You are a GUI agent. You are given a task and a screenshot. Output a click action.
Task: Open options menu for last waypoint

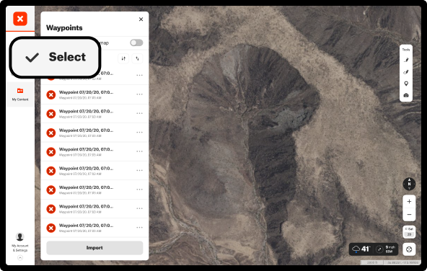(x=140, y=228)
